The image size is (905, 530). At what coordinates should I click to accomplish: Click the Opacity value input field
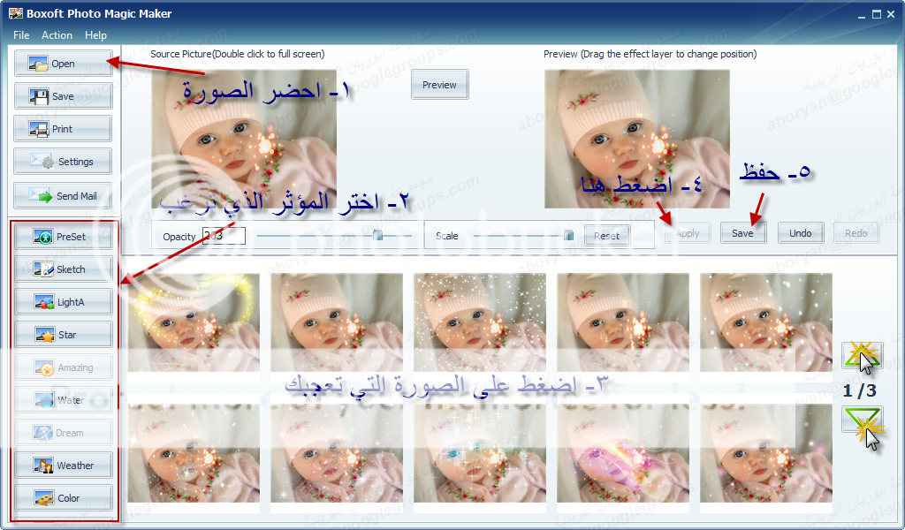point(223,236)
